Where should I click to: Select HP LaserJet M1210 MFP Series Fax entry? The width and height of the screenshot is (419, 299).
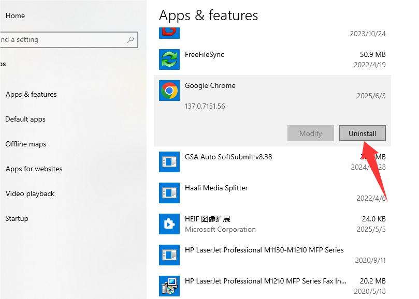[266, 281]
